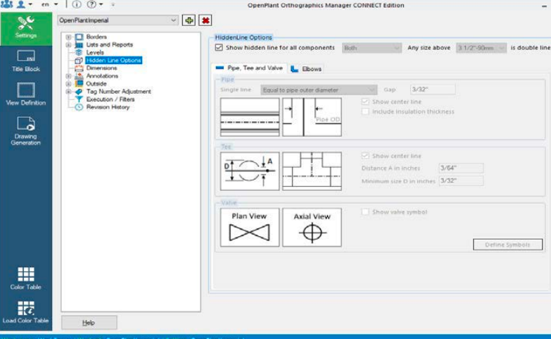Toggle Show hidden line for all components
The width and height of the screenshot is (551, 339).
tap(219, 47)
